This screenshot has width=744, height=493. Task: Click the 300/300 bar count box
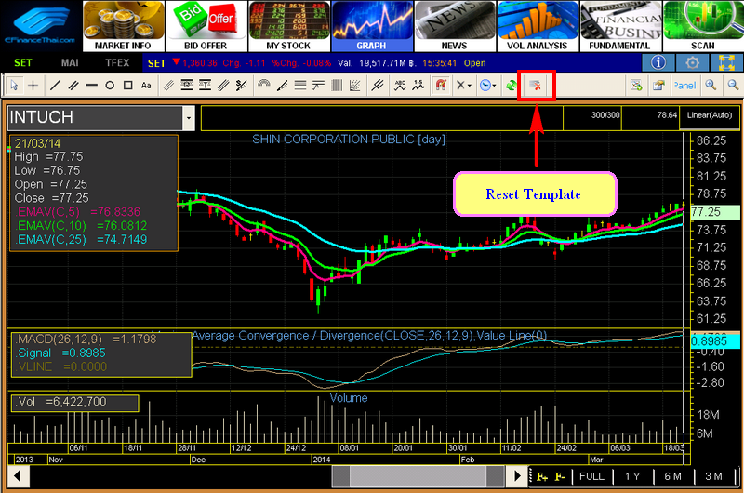pyautogui.click(x=591, y=117)
